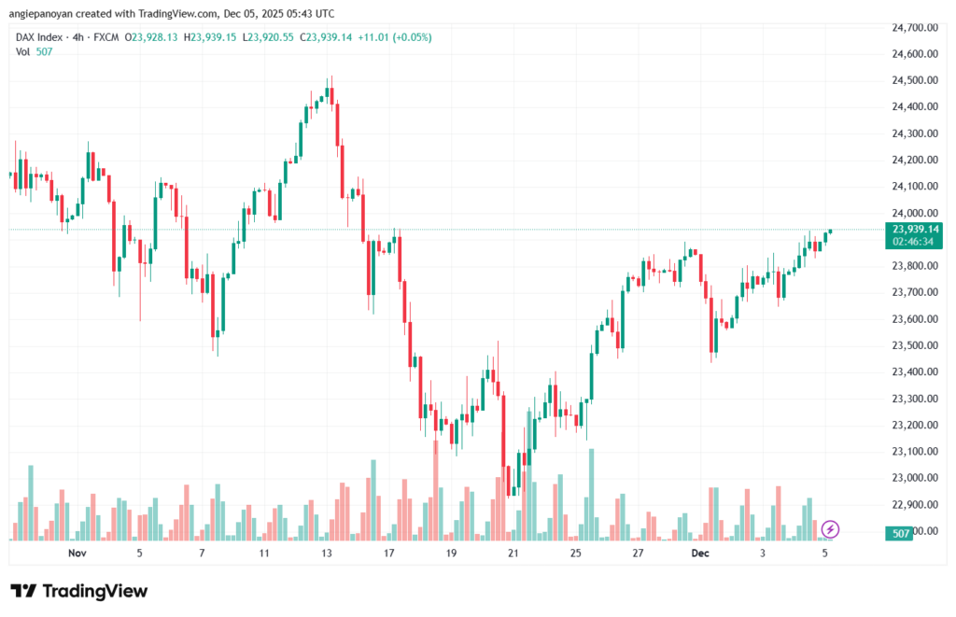Click the 23,000.00 price scale label
Image resolution: width=956 pixels, height=617 pixels.
click(x=915, y=478)
